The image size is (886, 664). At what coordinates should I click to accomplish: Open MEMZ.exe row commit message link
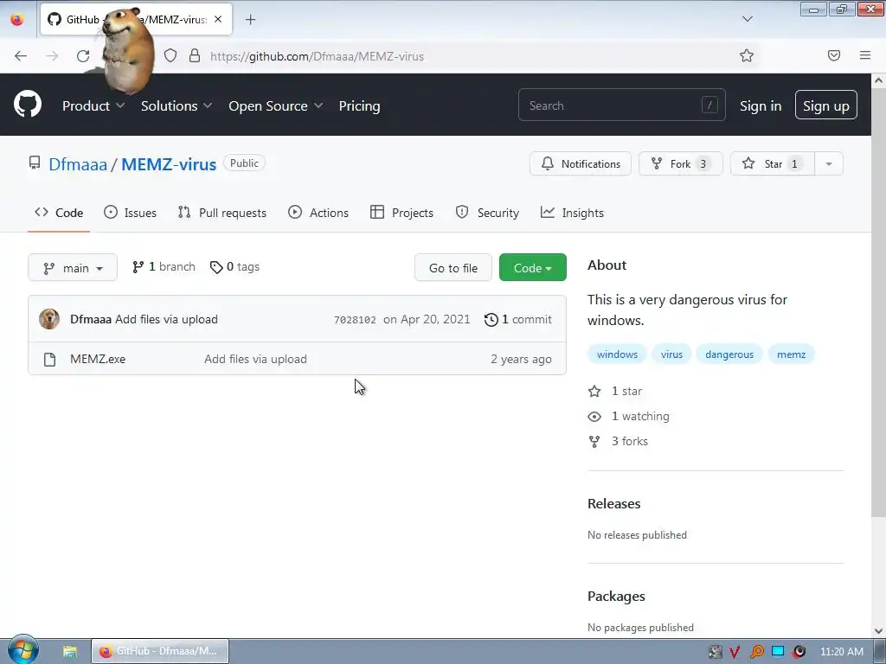point(255,359)
